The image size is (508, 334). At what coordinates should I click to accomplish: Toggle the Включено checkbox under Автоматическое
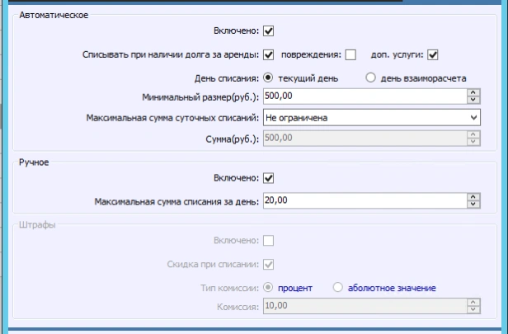[268, 32]
